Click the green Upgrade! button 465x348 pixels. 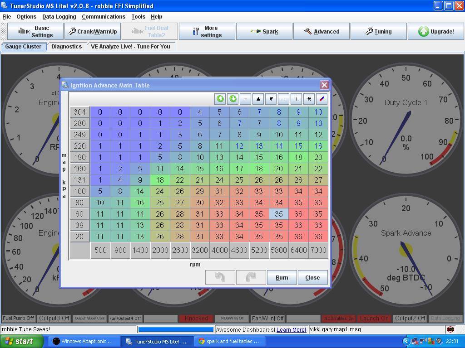click(x=436, y=31)
